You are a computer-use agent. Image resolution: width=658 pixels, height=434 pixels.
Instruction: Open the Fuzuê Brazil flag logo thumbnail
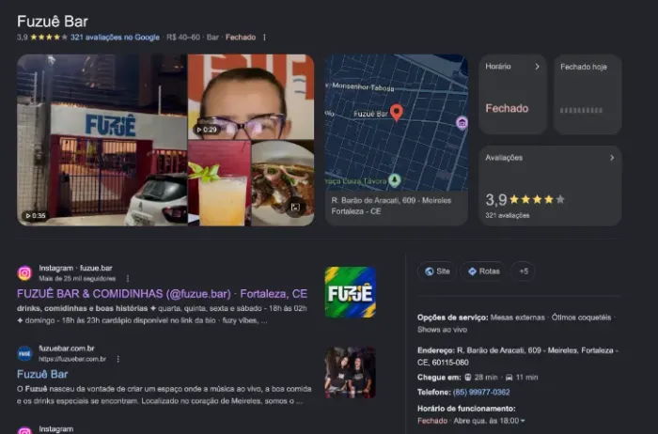click(351, 292)
